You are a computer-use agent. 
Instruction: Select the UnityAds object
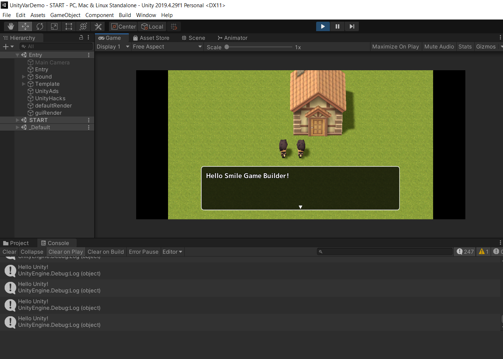[x=47, y=91]
